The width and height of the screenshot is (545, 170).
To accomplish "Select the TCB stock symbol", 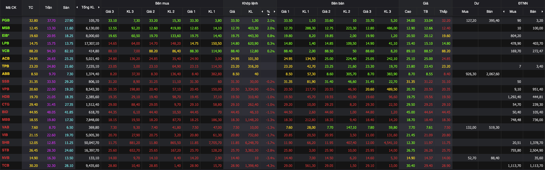I will coord(5,165).
